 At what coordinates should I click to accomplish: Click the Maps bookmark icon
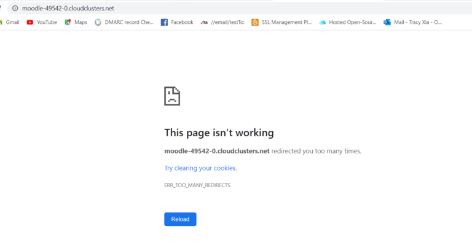[68, 22]
